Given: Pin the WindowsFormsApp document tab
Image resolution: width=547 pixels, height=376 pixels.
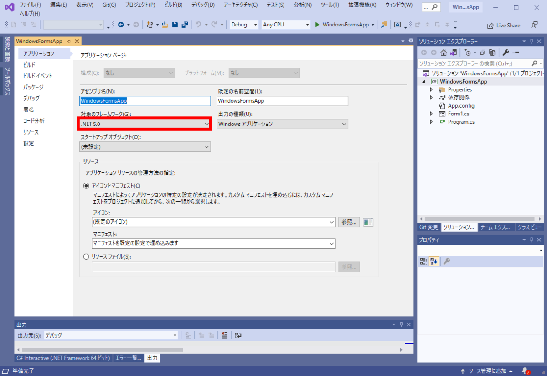Looking at the screenshot, I should point(69,41).
